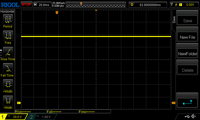Click the yellow channel 1 trace
The height and width of the screenshot is (120, 200).
tap(96, 36)
